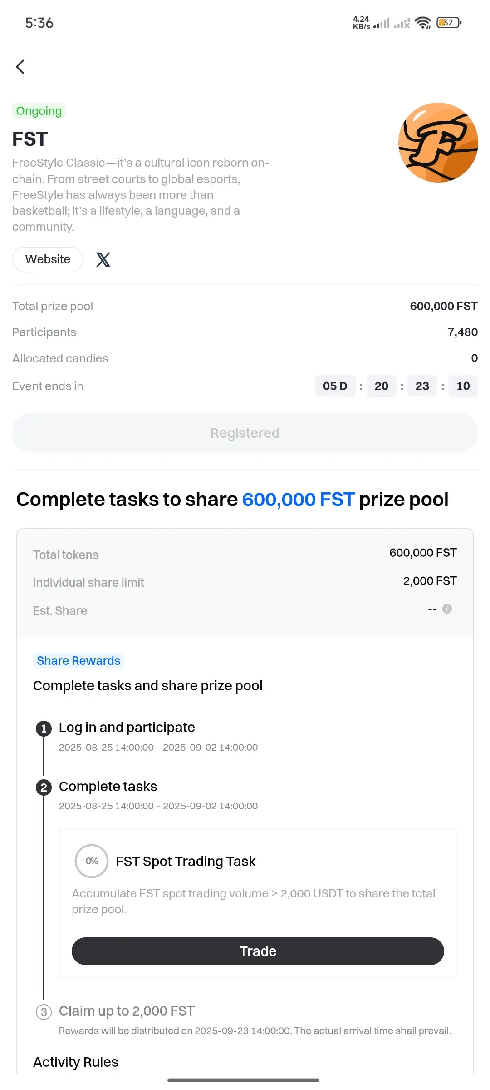Tap the battery indicator in status bar
490x1090 pixels.
coord(449,22)
